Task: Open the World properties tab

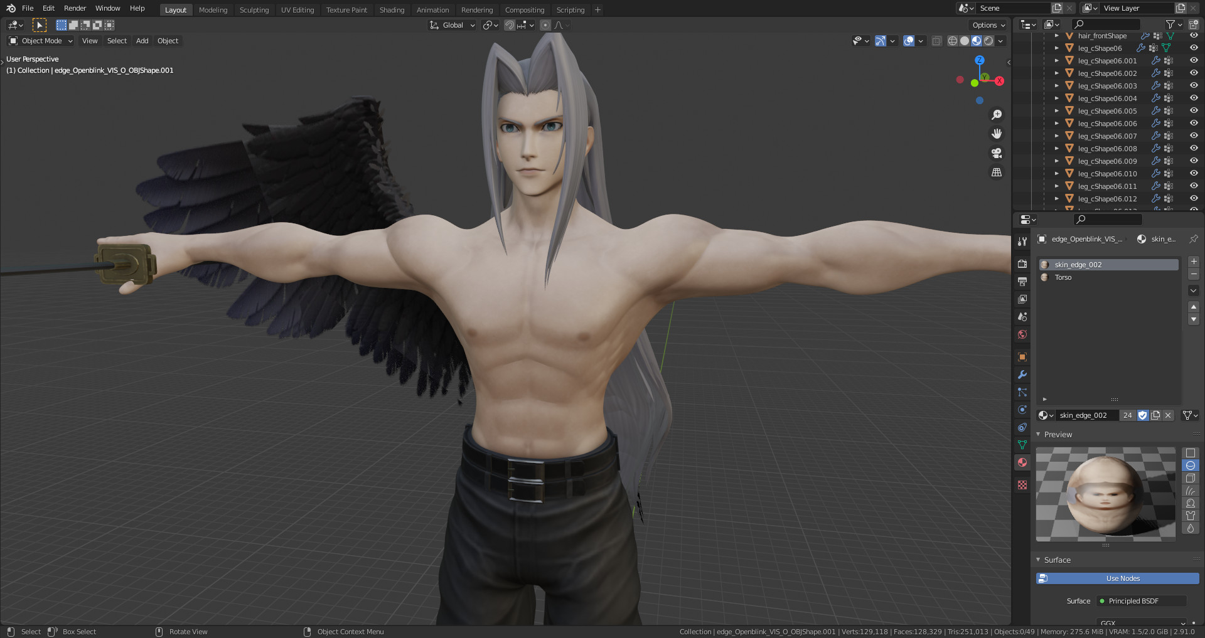Action: [x=1022, y=334]
